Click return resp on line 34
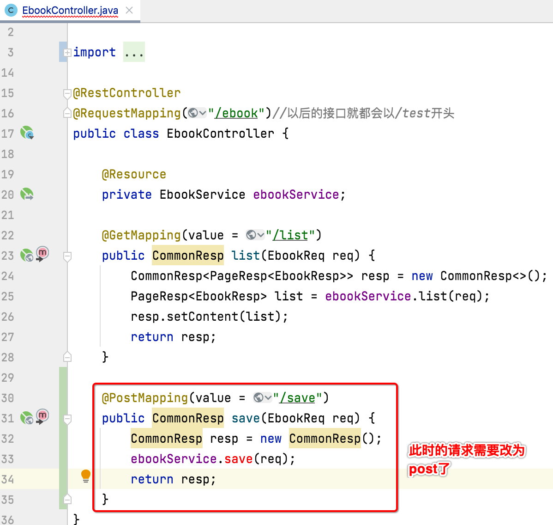Viewport: 553px width, 525px height. (173, 479)
